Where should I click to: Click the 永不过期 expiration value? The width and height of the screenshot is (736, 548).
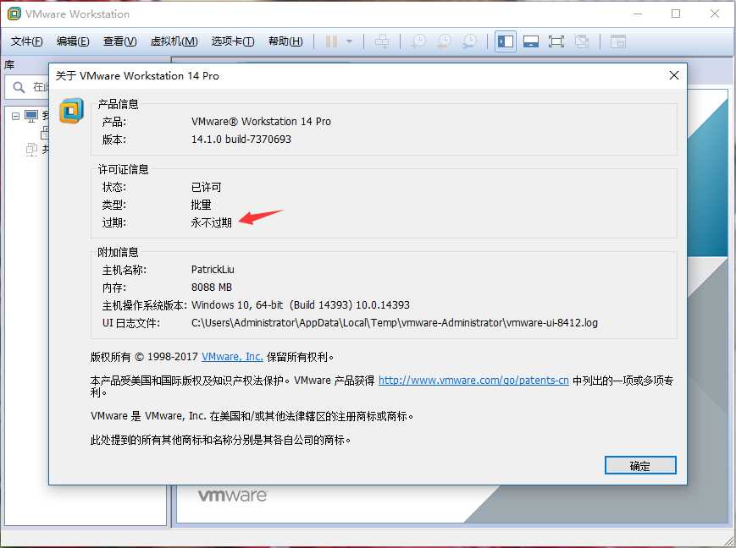[211, 222]
